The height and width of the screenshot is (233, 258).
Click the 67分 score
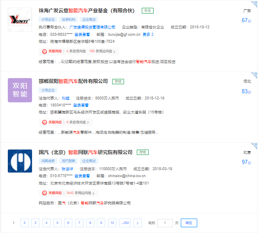click(246, 21)
